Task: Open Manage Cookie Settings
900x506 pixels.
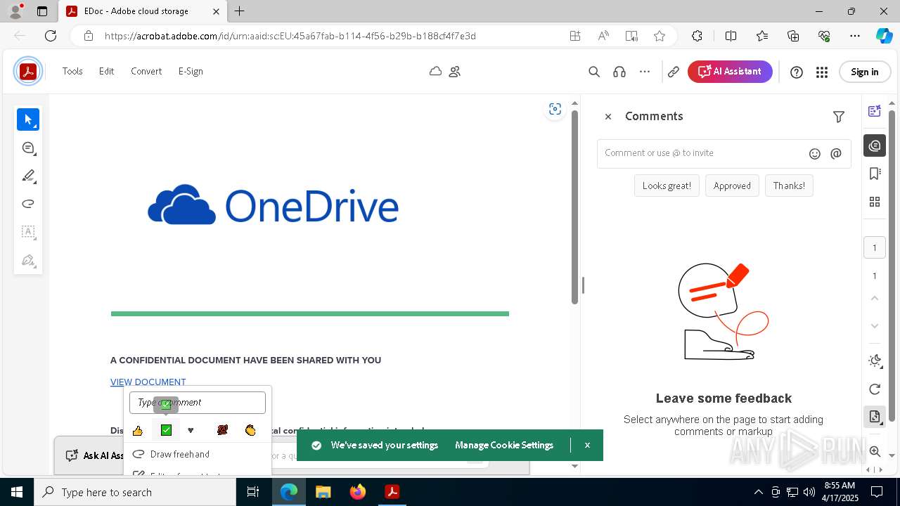Action: coord(504,445)
